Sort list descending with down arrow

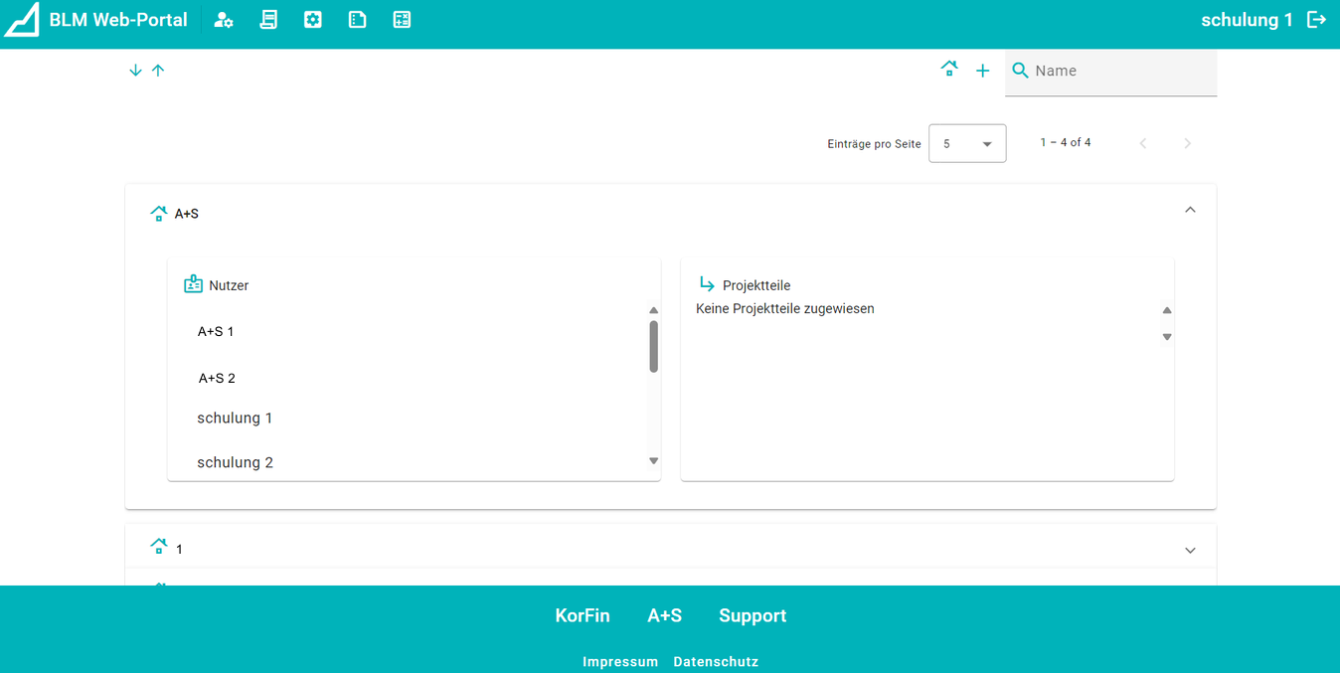tap(136, 71)
